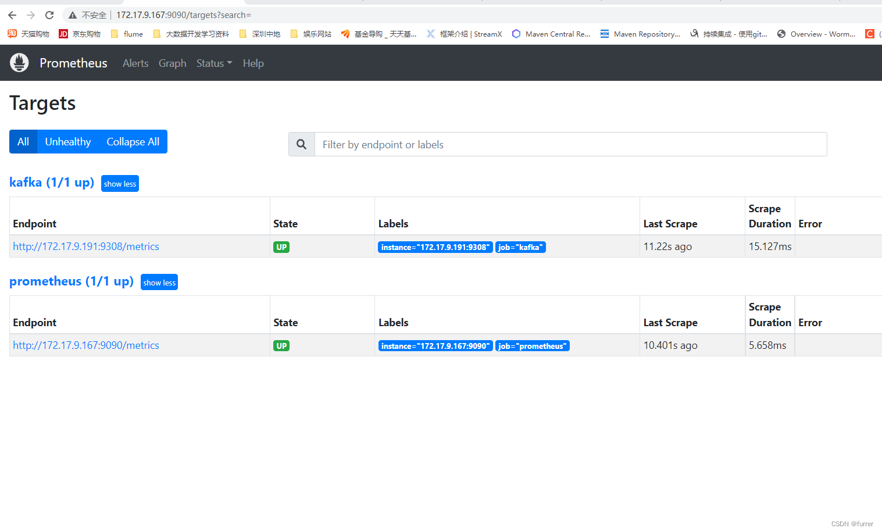This screenshot has width=882, height=532.
Task: Collapse kafka group with show less
Action: (x=120, y=184)
